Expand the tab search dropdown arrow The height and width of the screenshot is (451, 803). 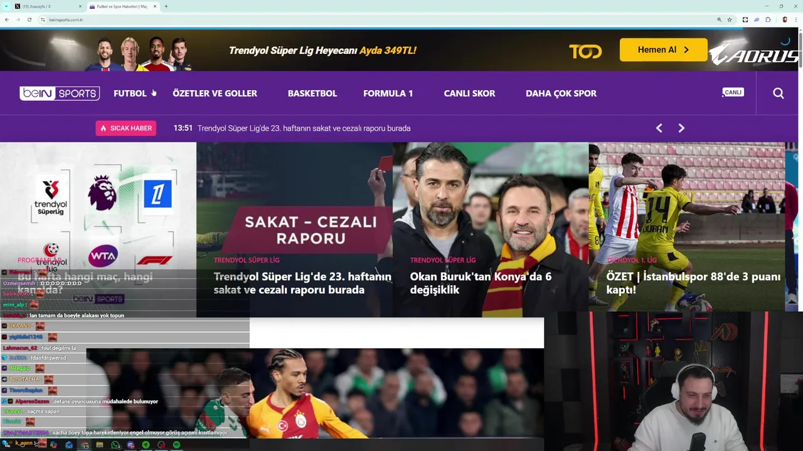tap(6, 6)
